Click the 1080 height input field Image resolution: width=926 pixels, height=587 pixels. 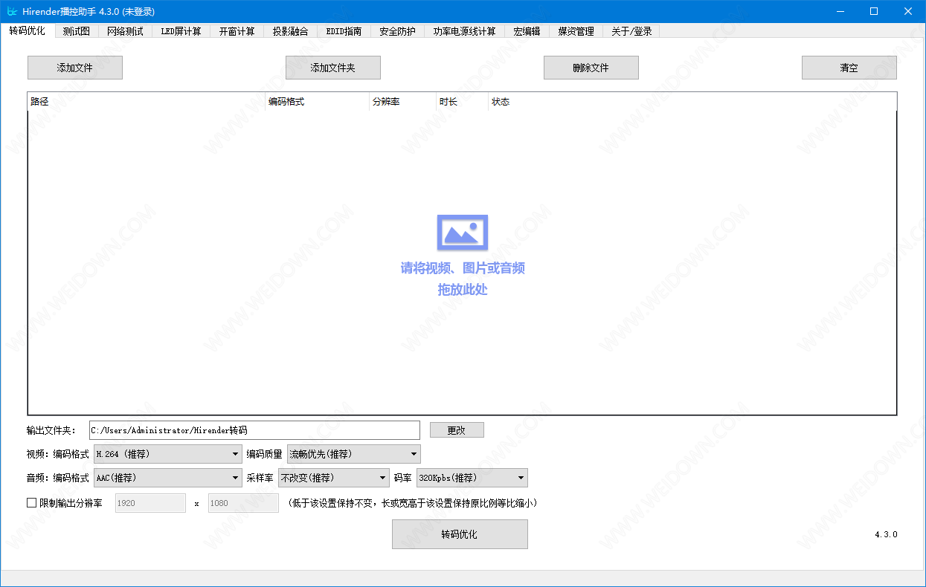[x=243, y=503]
